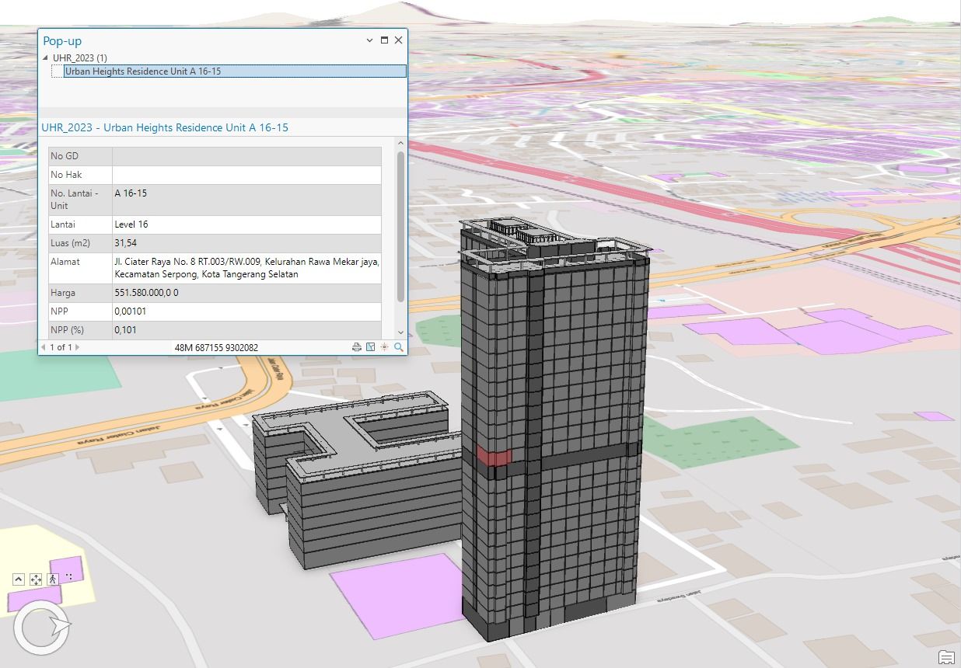Click the '1 of 1' record counter
The image size is (961, 668).
tap(61, 347)
